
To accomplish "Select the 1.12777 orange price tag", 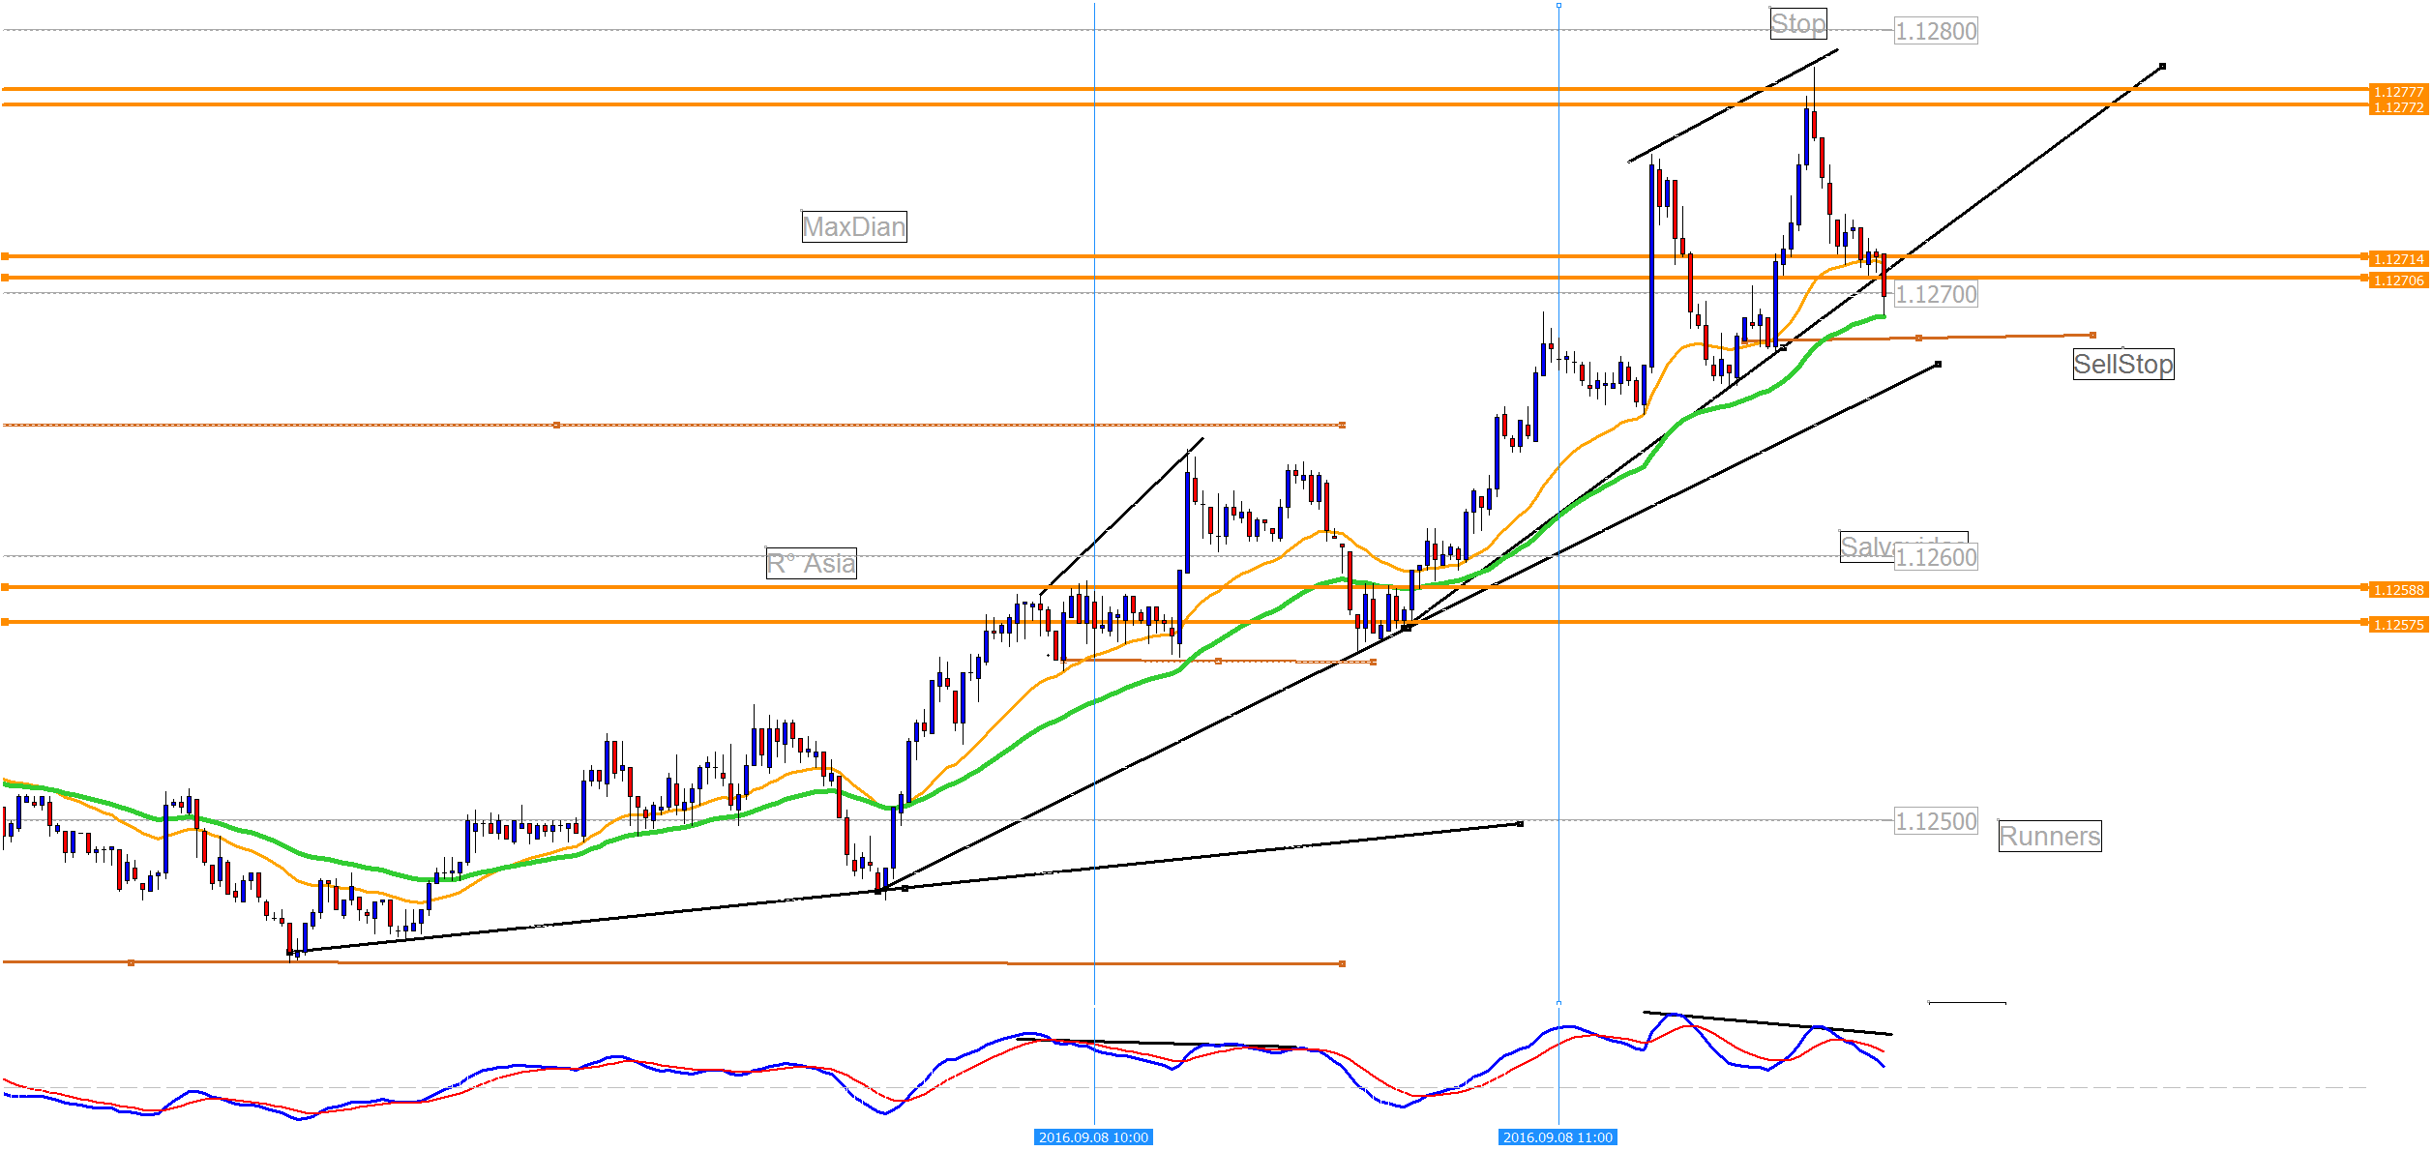I will pos(2398,92).
